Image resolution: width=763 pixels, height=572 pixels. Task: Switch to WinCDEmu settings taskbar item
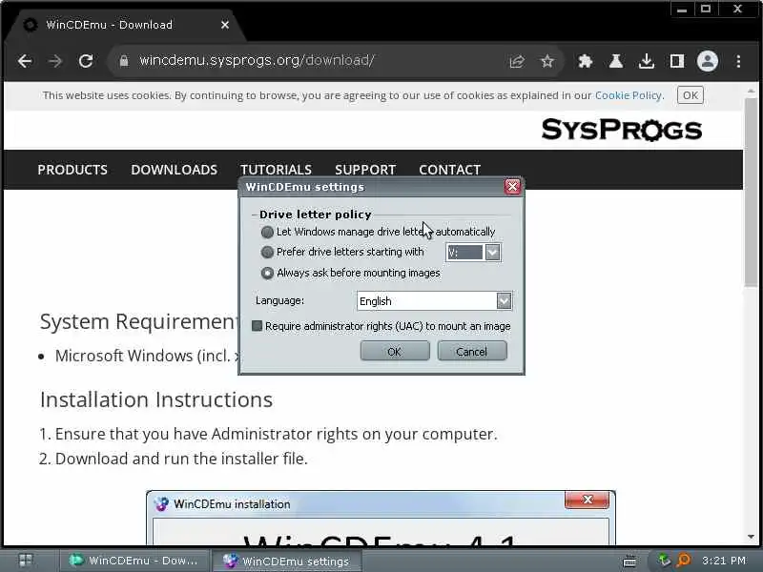pos(287,562)
